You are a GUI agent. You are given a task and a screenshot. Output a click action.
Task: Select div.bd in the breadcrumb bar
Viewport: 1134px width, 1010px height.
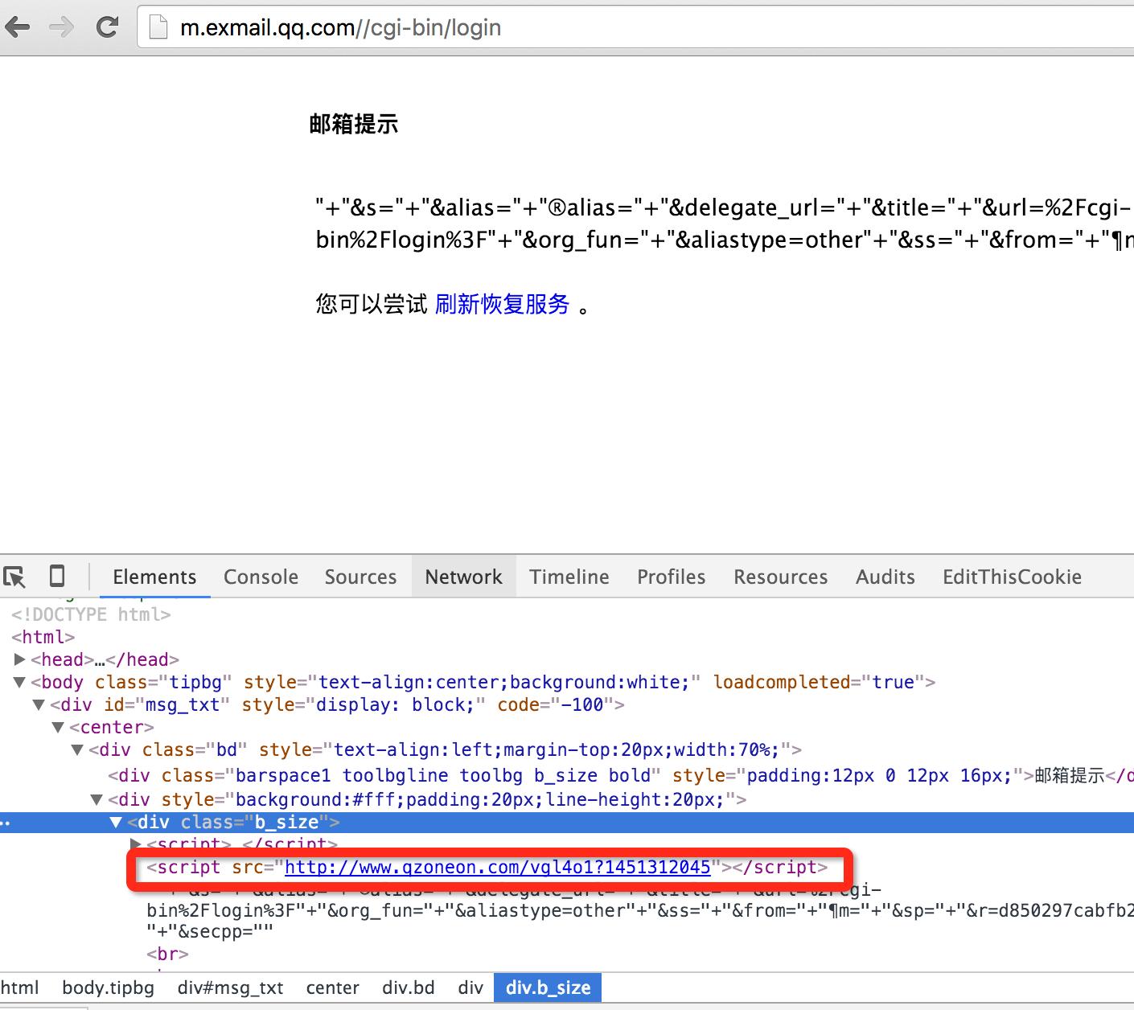pos(409,987)
